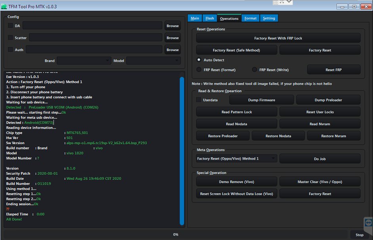The height and width of the screenshot is (240, 373).
Task: Click Demo Remove (Vivo)
Action: [236, 181]
